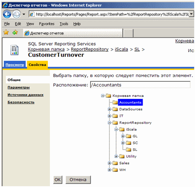Open the address bar dropdown arrow
This screenshot has height=187, width=195.
click(x=192, y=14)
